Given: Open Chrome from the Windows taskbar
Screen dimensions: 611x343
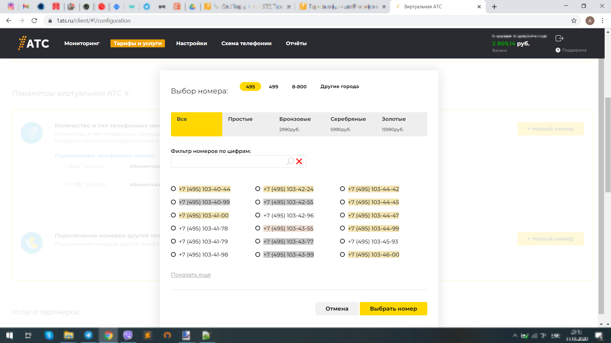Looking at the screenshot, I should click(108, 335).
